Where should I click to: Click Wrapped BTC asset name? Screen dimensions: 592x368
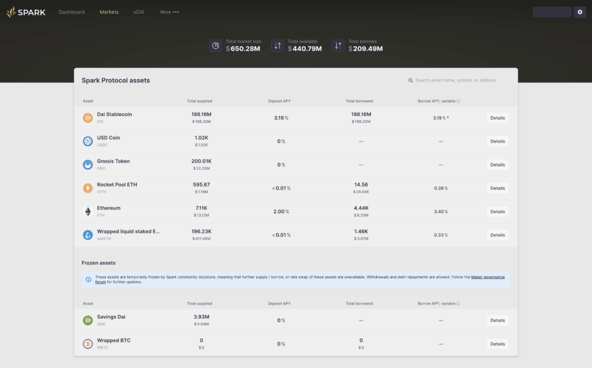pos(114,340)
